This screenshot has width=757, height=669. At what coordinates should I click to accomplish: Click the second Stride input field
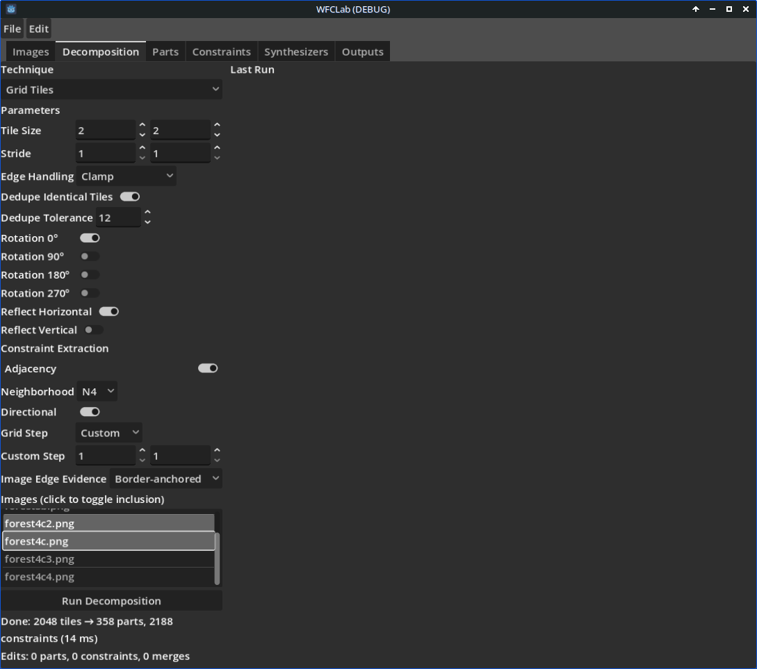click(x=181, y=154)
